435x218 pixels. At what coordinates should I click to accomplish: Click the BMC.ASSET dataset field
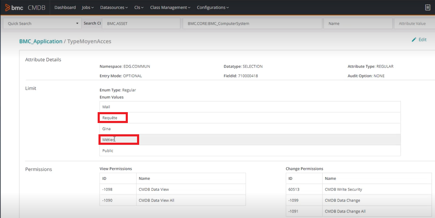coord(141,23)
